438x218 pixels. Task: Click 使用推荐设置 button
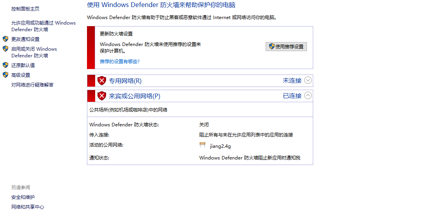coord(286,47)
